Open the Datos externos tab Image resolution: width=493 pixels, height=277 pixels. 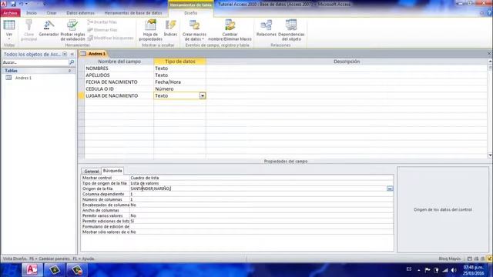(80, 13)
